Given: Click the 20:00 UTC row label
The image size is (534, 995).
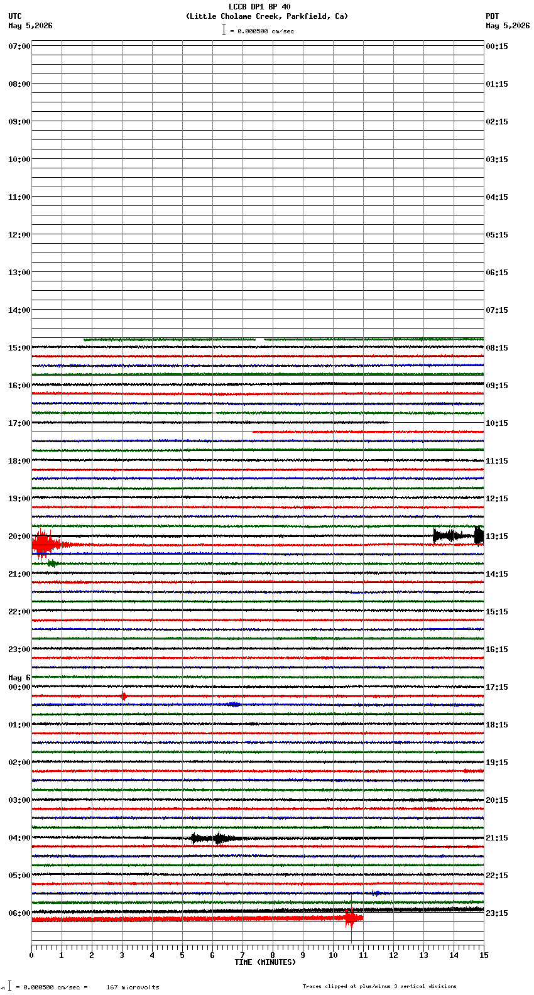Looking at the screenshot, I should tap(19, 536).
